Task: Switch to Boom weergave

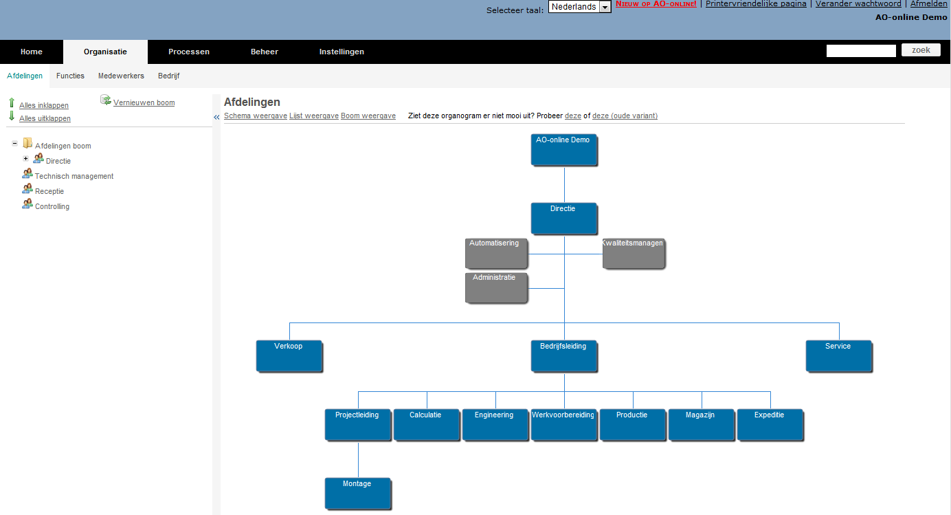Action: 368,116
